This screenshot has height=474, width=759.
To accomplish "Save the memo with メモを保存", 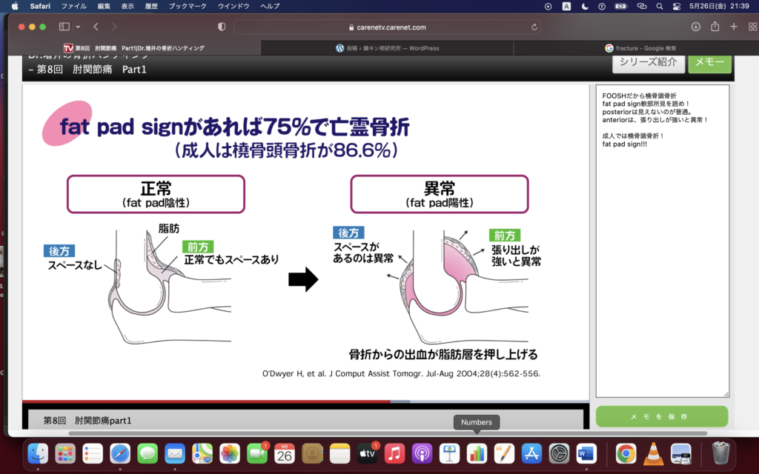I will [661, 417].
